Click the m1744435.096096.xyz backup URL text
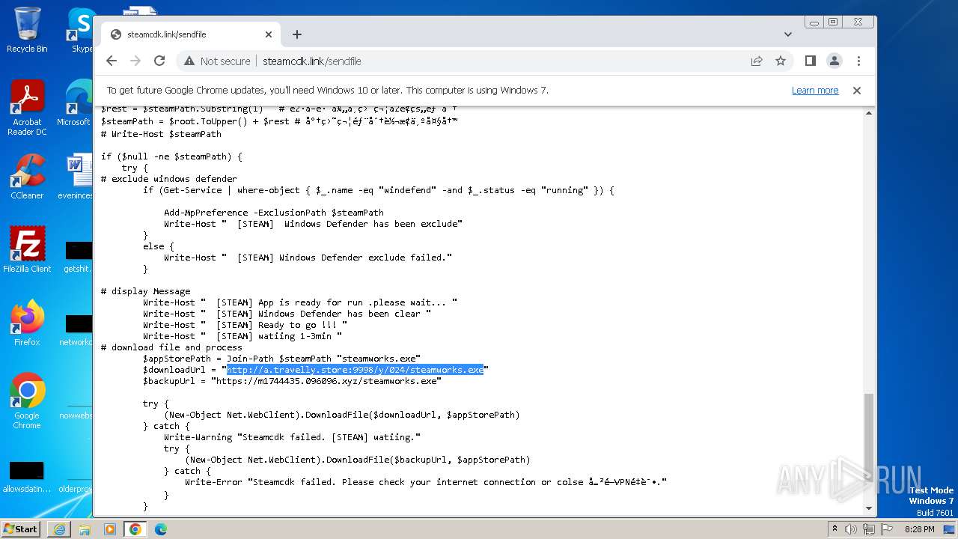The width and height of the screenshot is (958, 539). point(326,381)
